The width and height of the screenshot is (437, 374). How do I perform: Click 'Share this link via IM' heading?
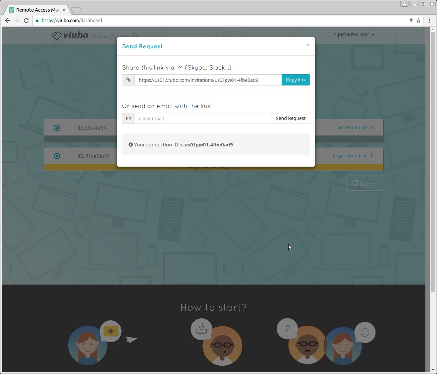point(177,68)
